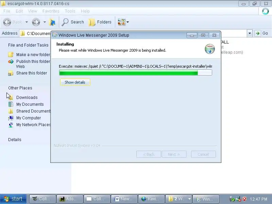
Task: Click the Start button
Action: coord(13,199)
